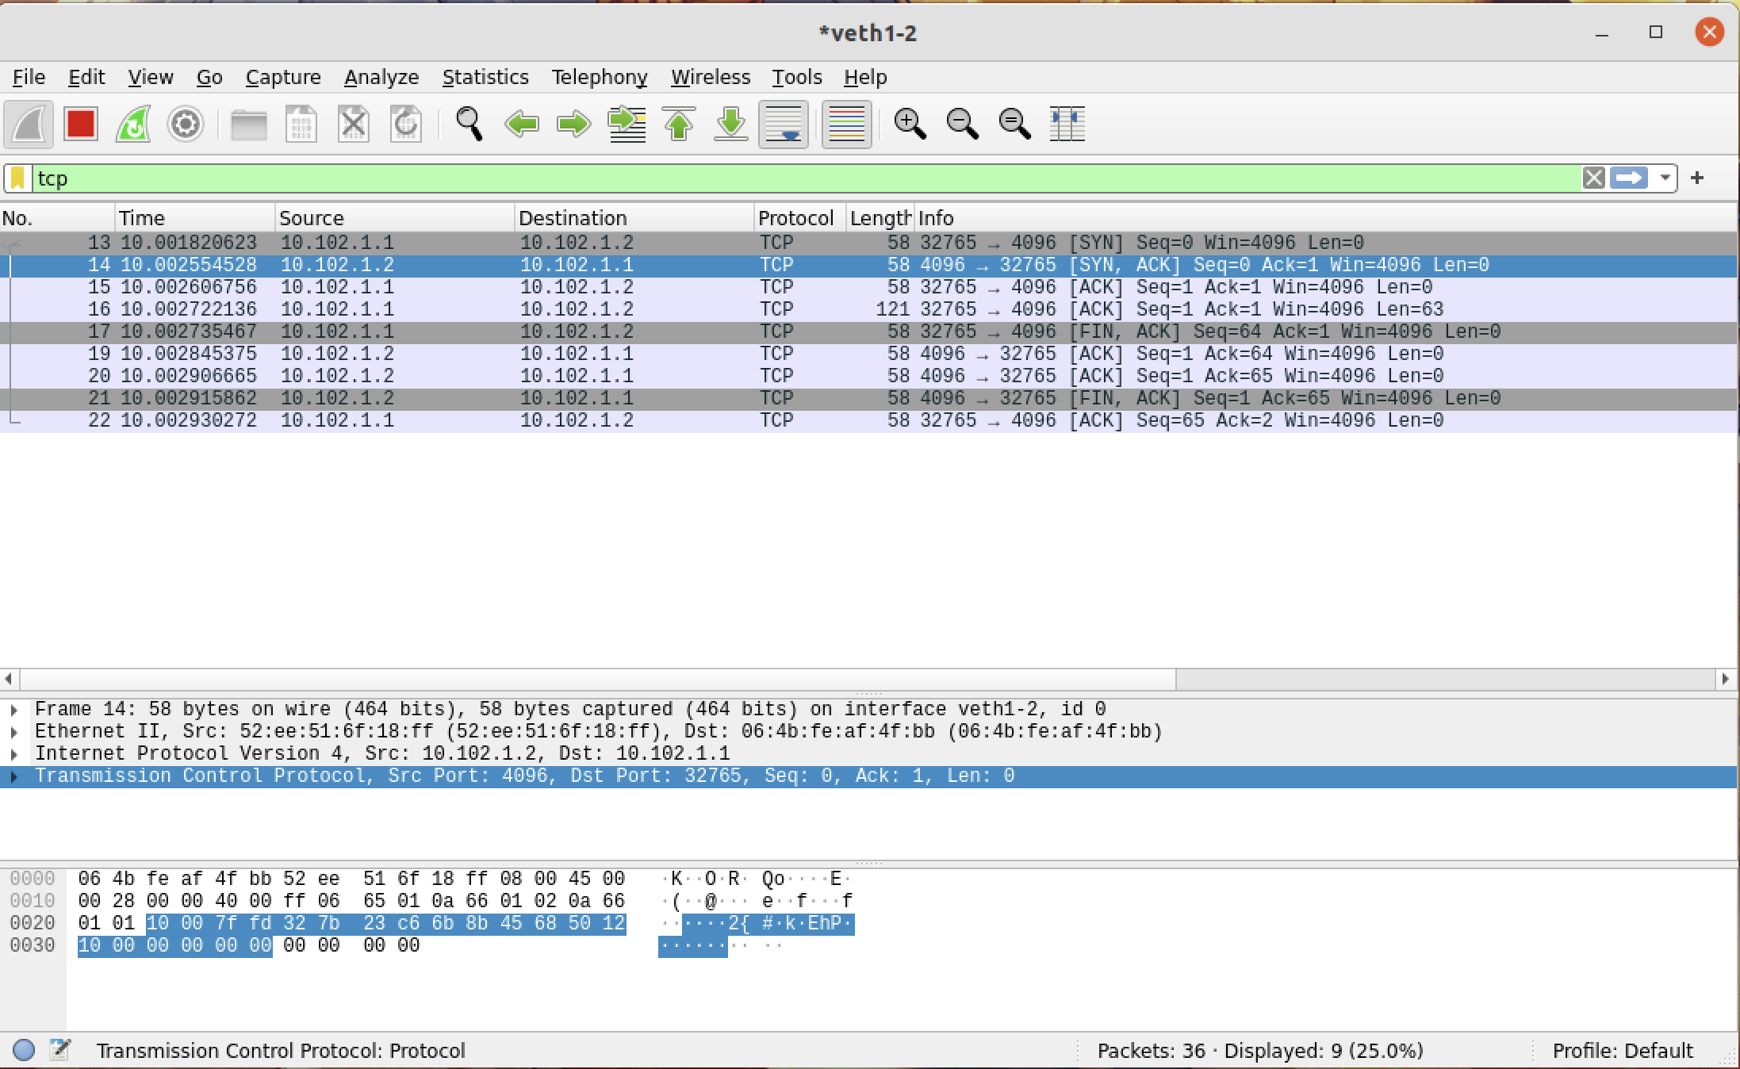This screenshot has width=1740, height=1069.
Task: Expand Transmission Control Protocol details
Action: [13, 776]
